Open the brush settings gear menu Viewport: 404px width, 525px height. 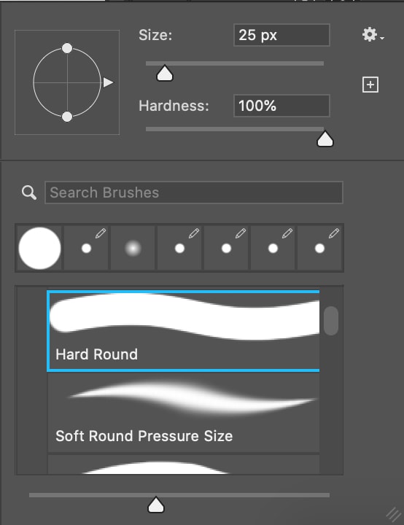coord(373,34)
